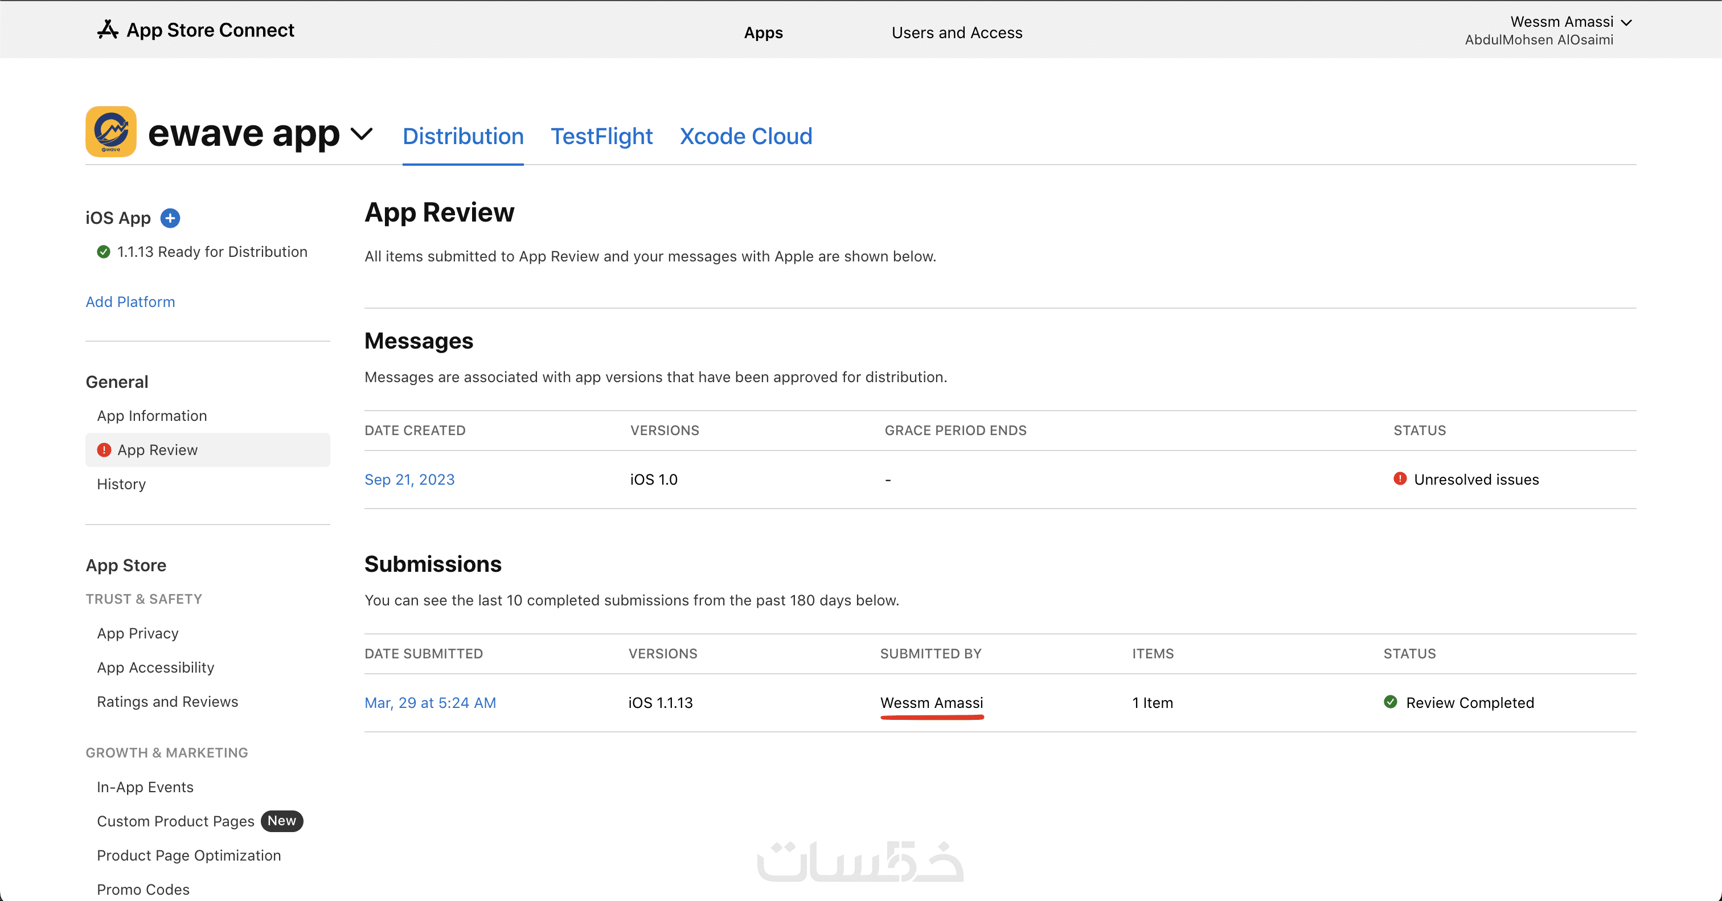This screenshot has width=1722, height=901.
Task: Open the Mar 29 at 5:24 AM submission
Action: (430, 702)
